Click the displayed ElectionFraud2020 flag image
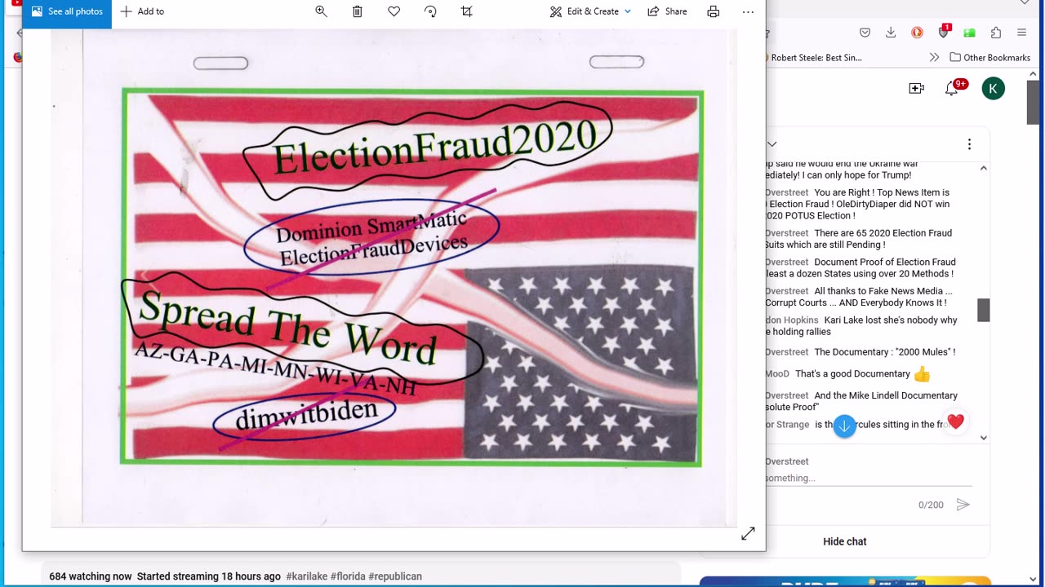Viewport: 1045px width, 587px height. [x=411, y=278]
